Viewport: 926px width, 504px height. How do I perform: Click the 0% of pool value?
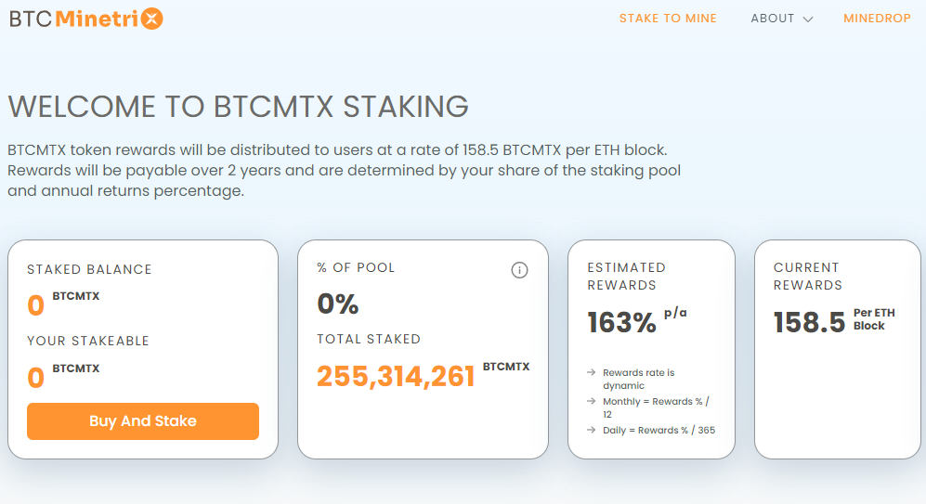point(338,304)
